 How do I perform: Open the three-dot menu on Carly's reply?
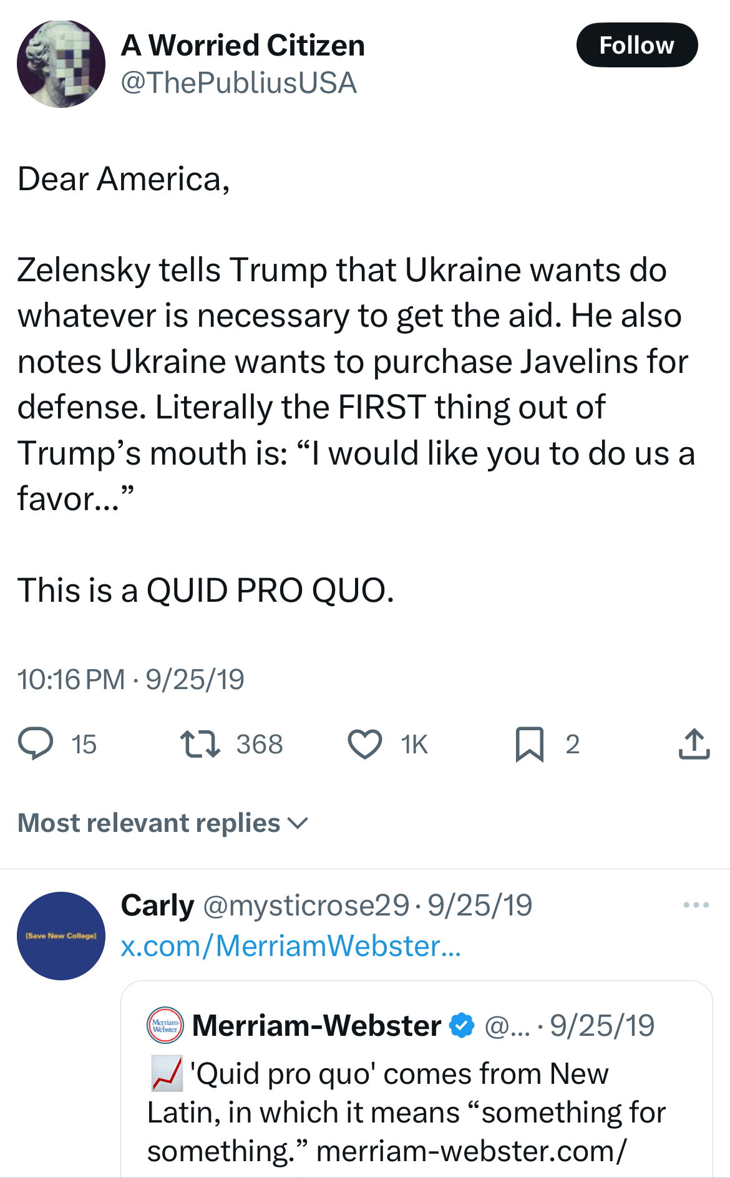pyautogui.click(x=696, y=905)
